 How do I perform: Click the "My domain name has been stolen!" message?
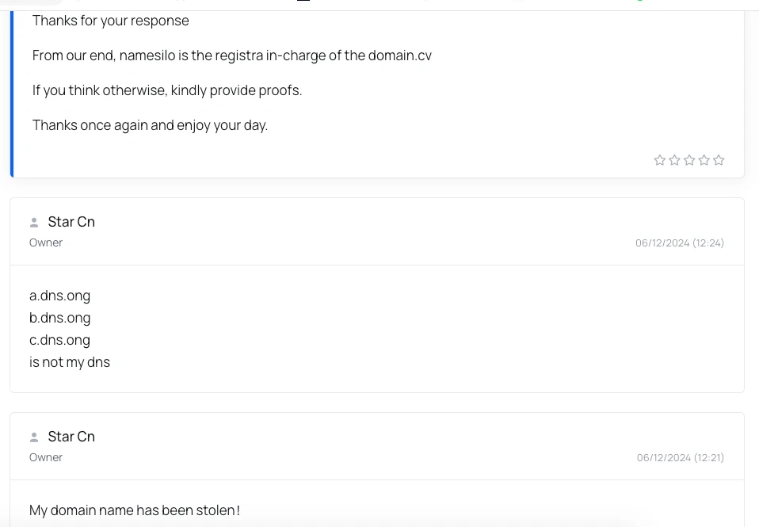135,510
